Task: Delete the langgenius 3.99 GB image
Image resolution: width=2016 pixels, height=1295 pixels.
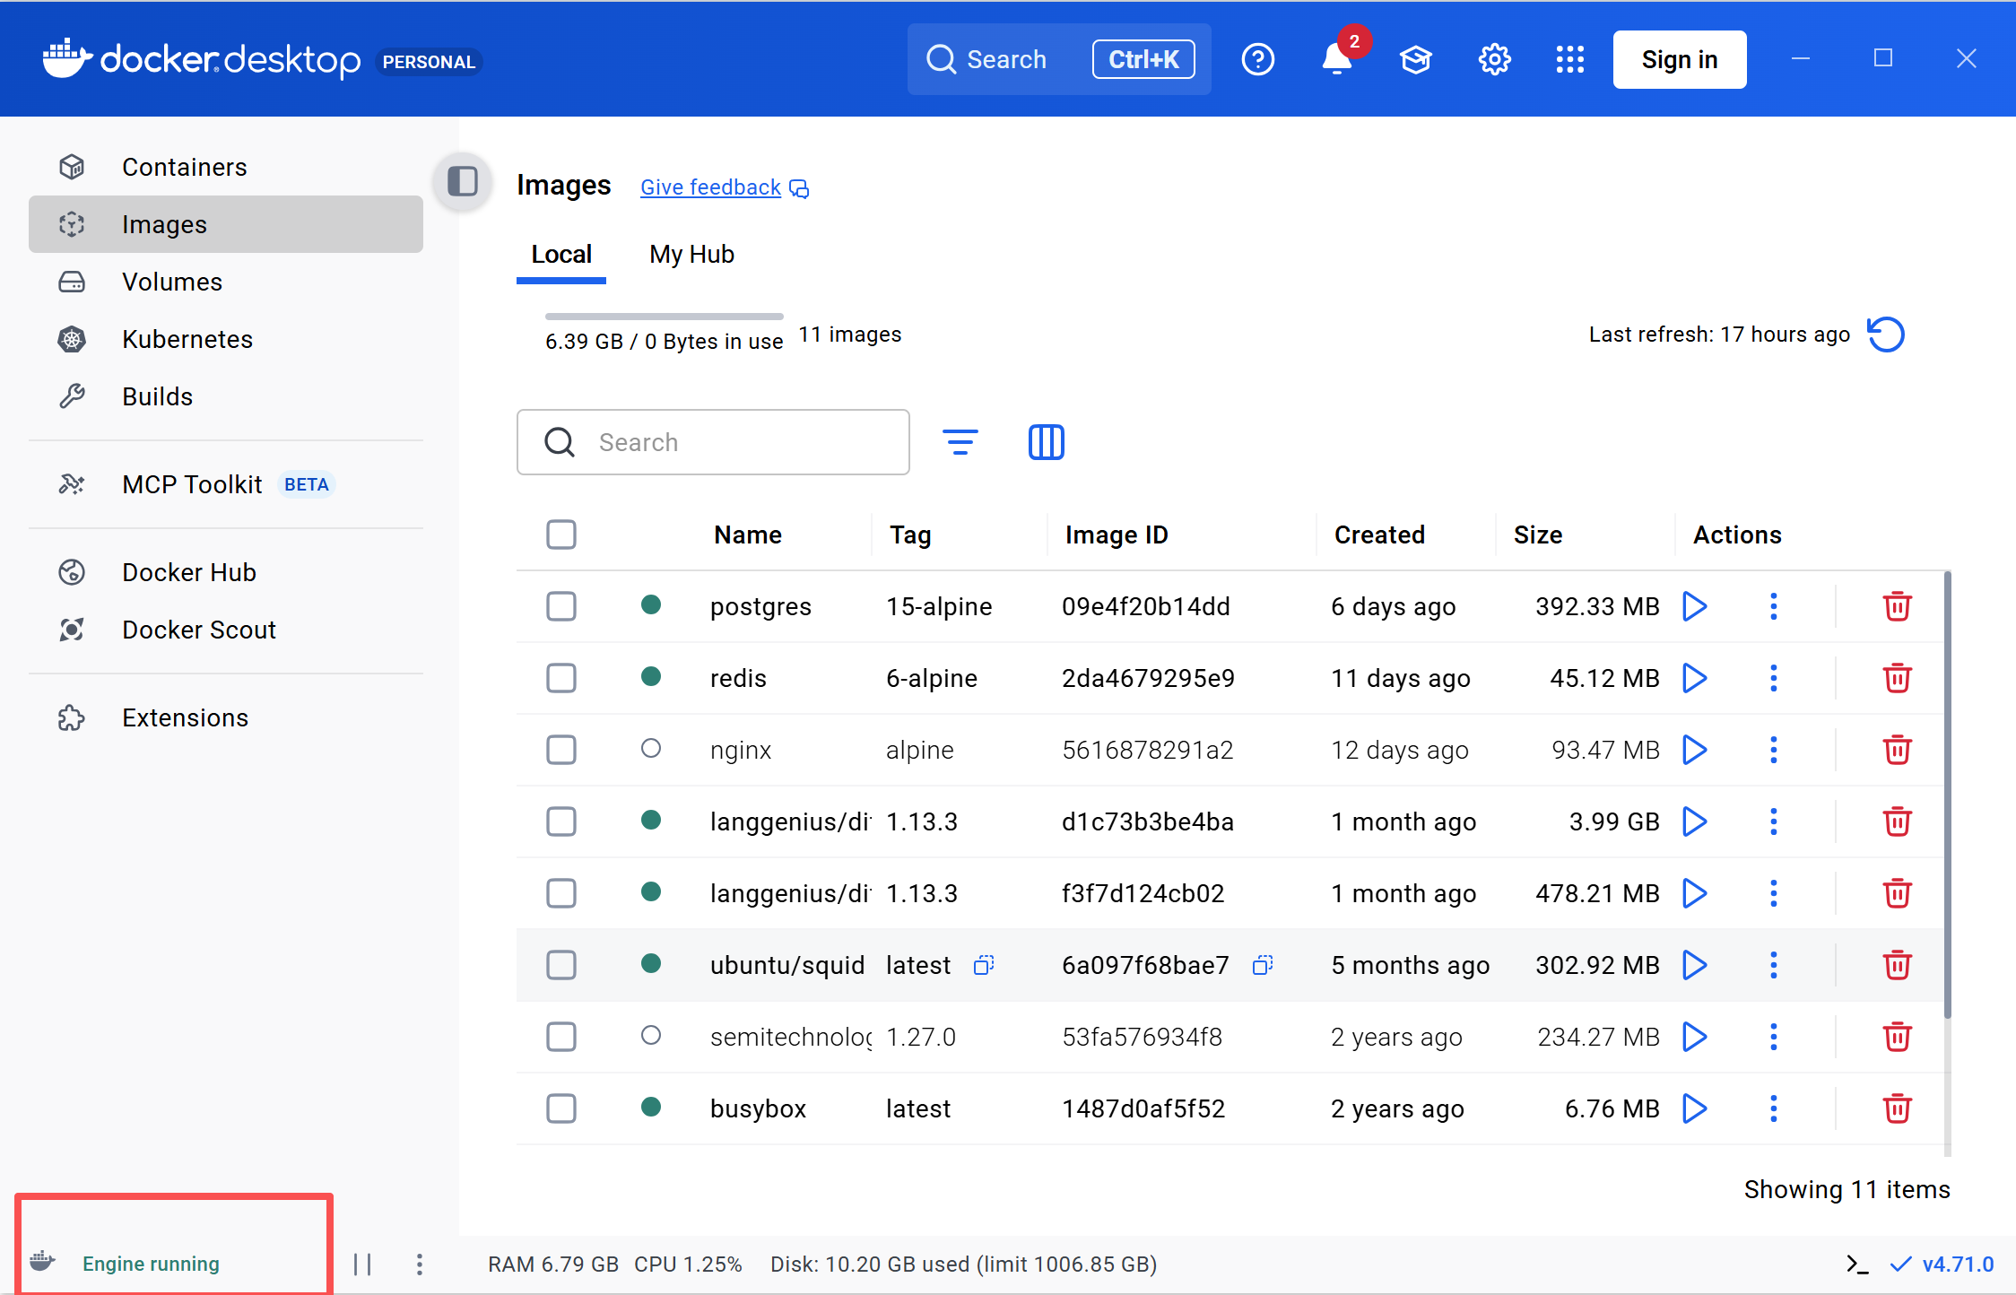Action: 1897,821
